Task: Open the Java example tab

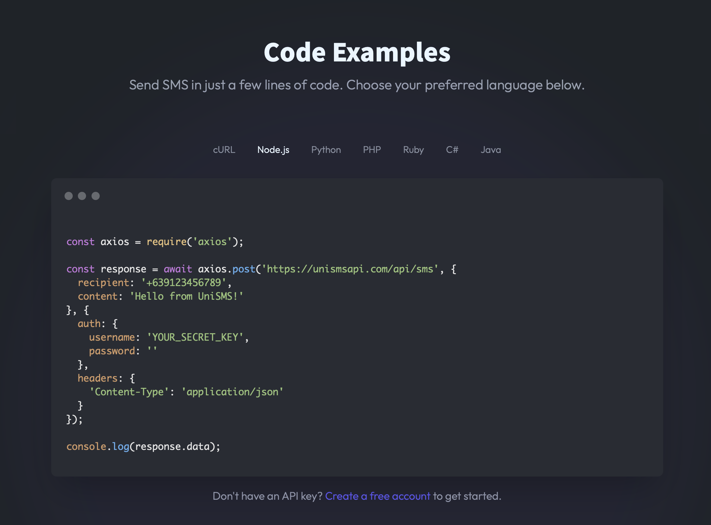Action: [x=491, y=150]
